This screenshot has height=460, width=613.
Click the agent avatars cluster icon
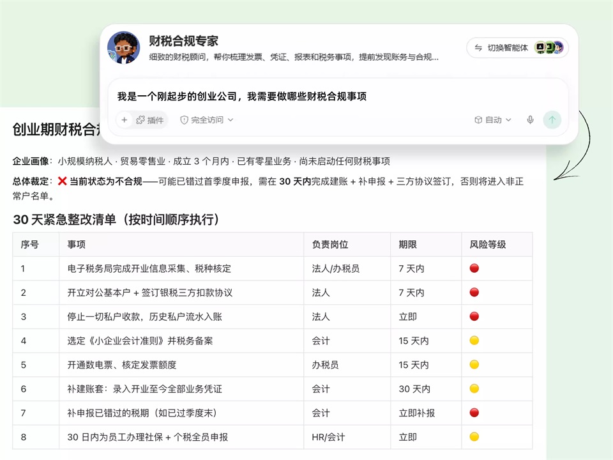click(x=549, y=48)
